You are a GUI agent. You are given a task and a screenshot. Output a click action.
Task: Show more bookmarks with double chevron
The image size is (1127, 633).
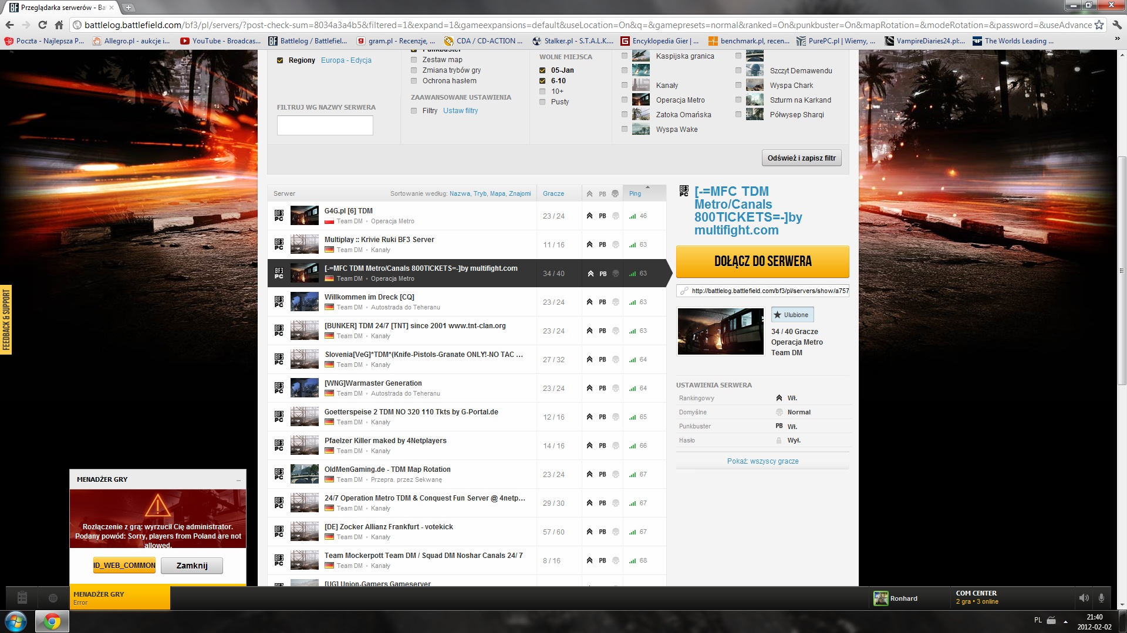click(x=1117, y=39)
